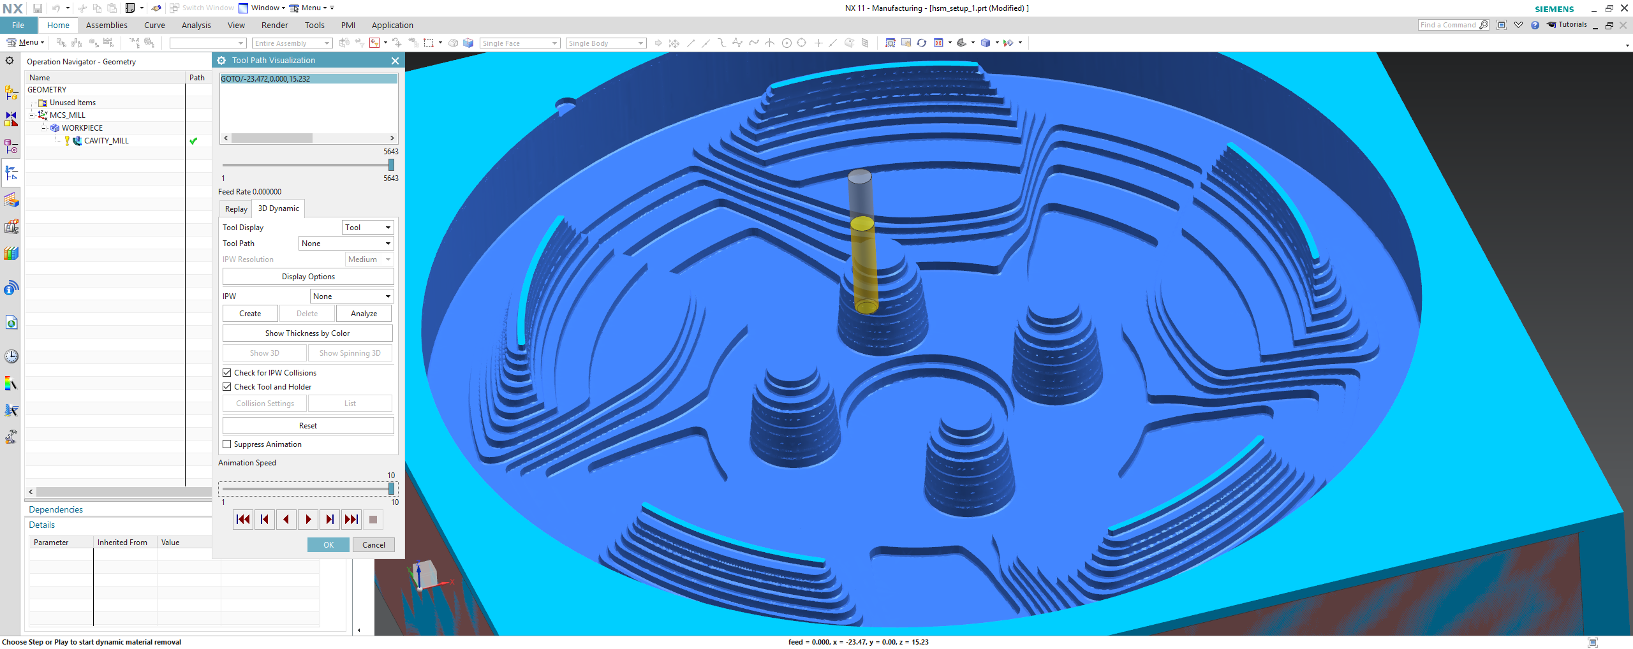Select the Unused Items tree row
The height and width of the screenshot is (649, 1633).
72,103
